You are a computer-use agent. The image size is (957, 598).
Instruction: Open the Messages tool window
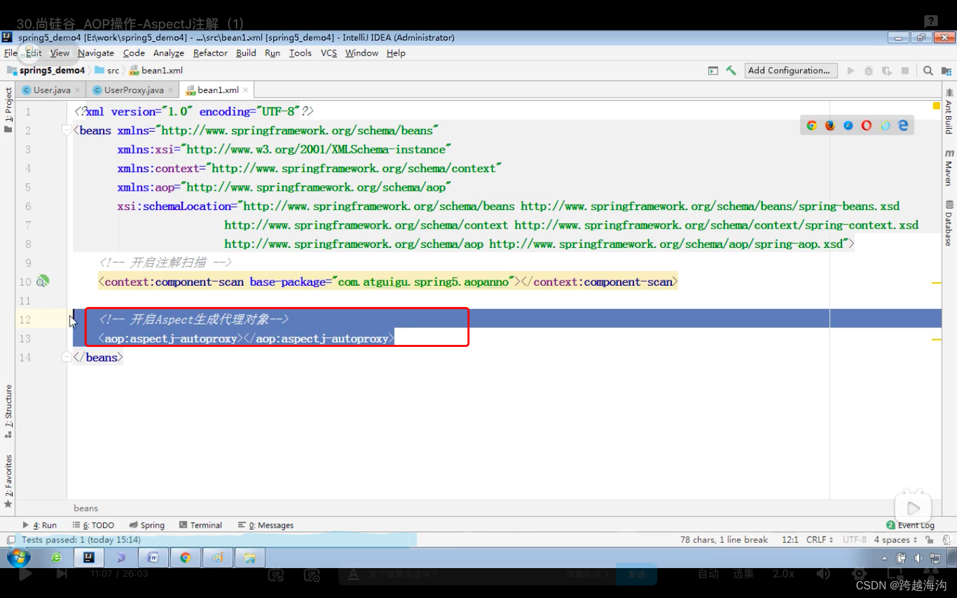pyautogui.click(x=266, y=525)
